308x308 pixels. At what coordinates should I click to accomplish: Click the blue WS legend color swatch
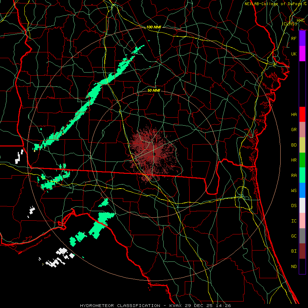[302, 190]
